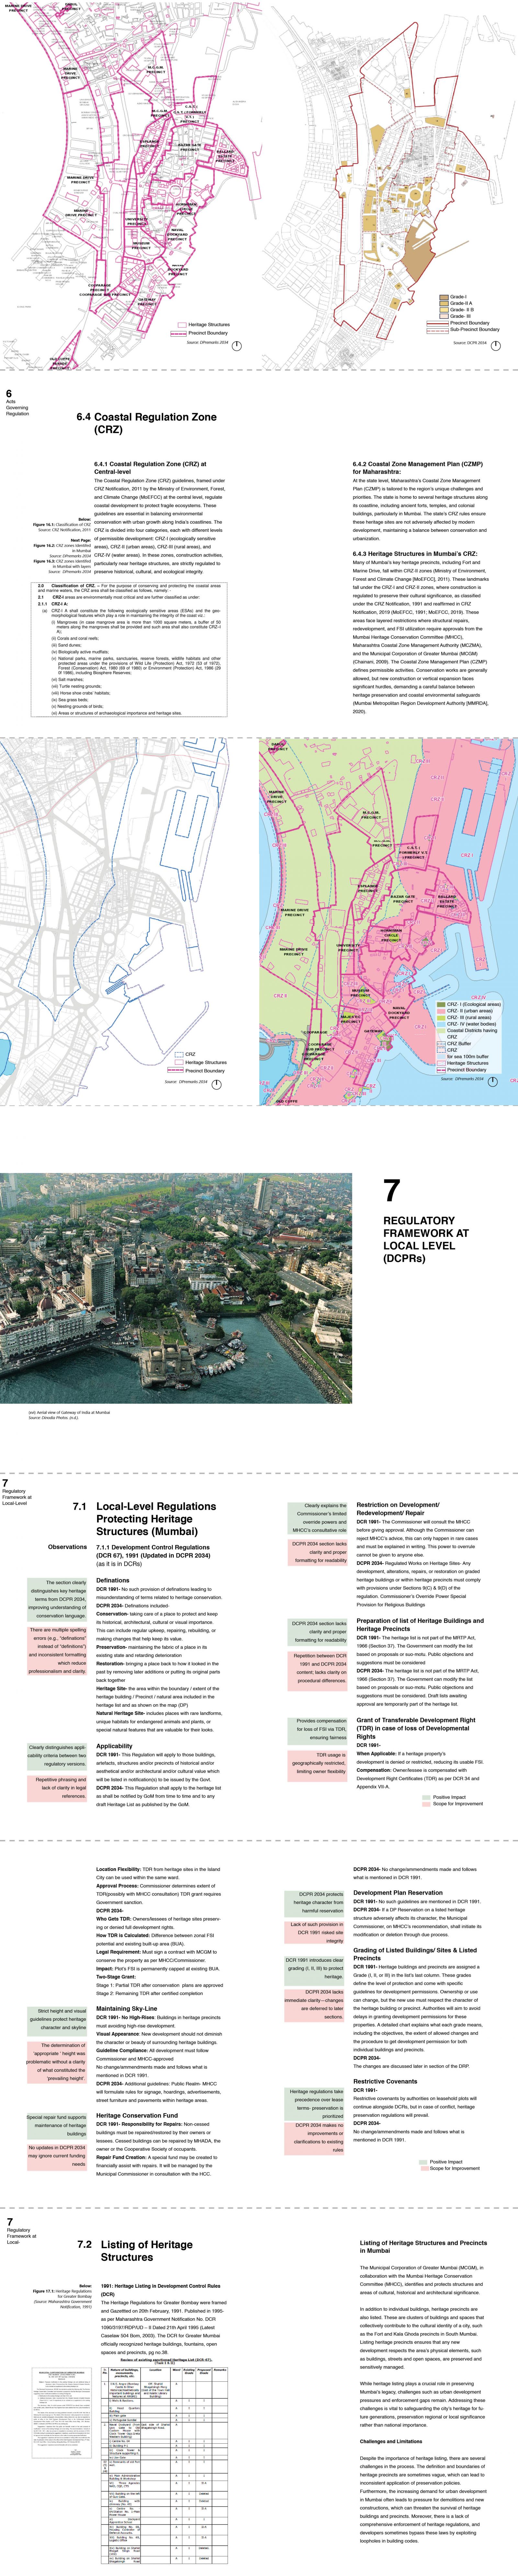This screenshot has height=2576, width=518.
Task: Click the Grade-I legend swatch
Action: pyautogui.click(x=444, y=297)
